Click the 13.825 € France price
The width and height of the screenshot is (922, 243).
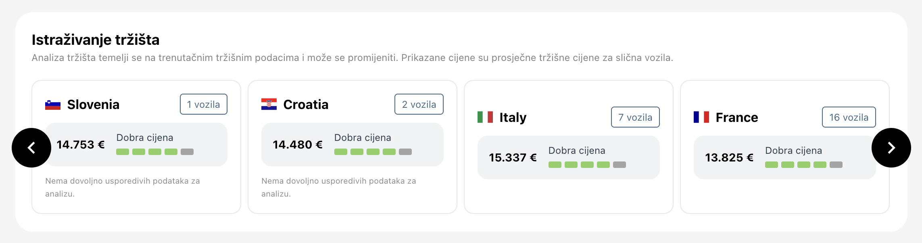(729, 157)
